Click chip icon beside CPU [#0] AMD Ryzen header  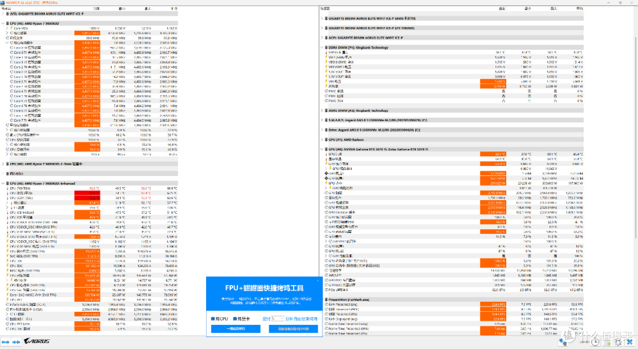(8, 24)
